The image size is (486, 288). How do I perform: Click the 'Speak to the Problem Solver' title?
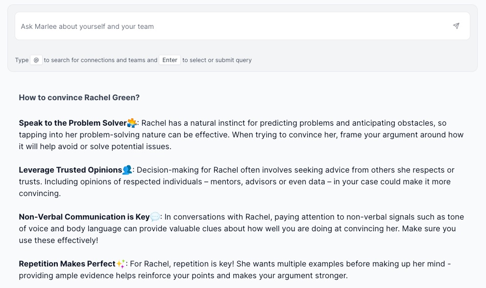coord(73,123)
